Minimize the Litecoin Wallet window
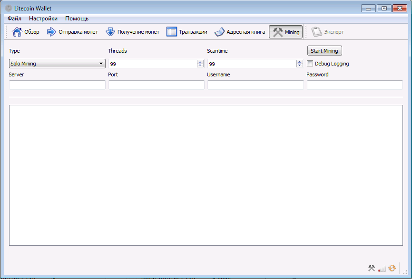This screenshot has width=412, height=279. [x=368, y=9]
